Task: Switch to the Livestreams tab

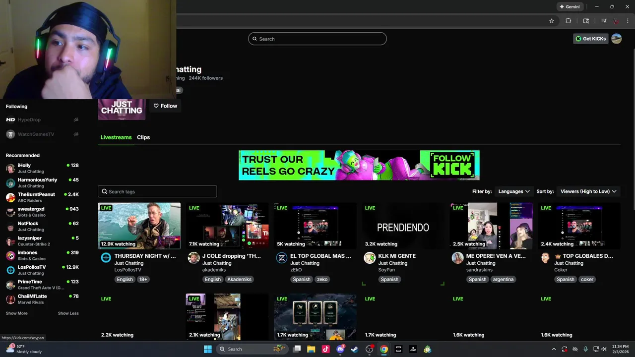Action: [116, 137]
